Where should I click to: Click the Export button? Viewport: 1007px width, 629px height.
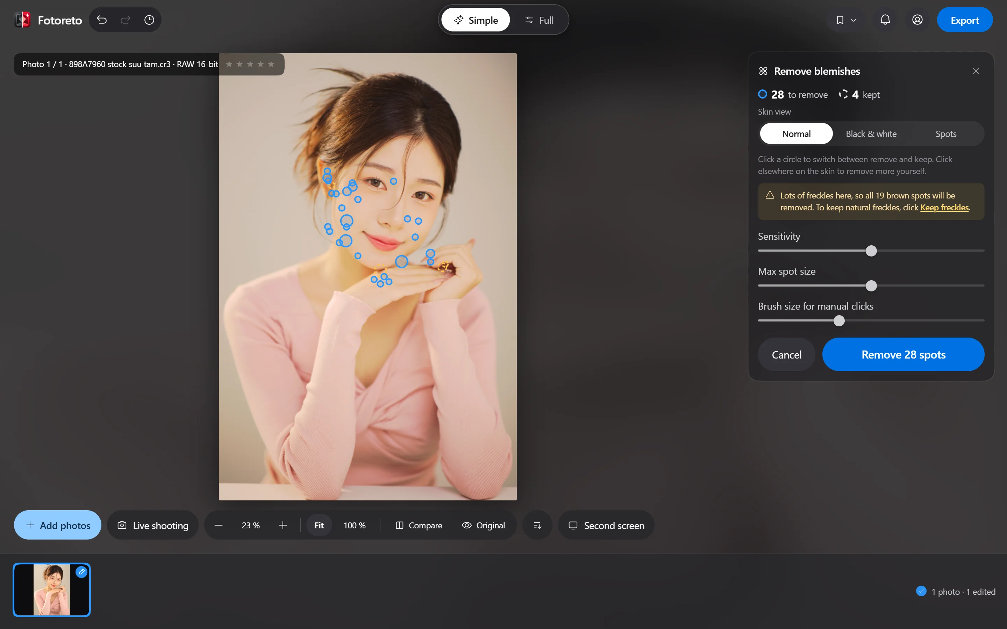(x=965, y=20)
